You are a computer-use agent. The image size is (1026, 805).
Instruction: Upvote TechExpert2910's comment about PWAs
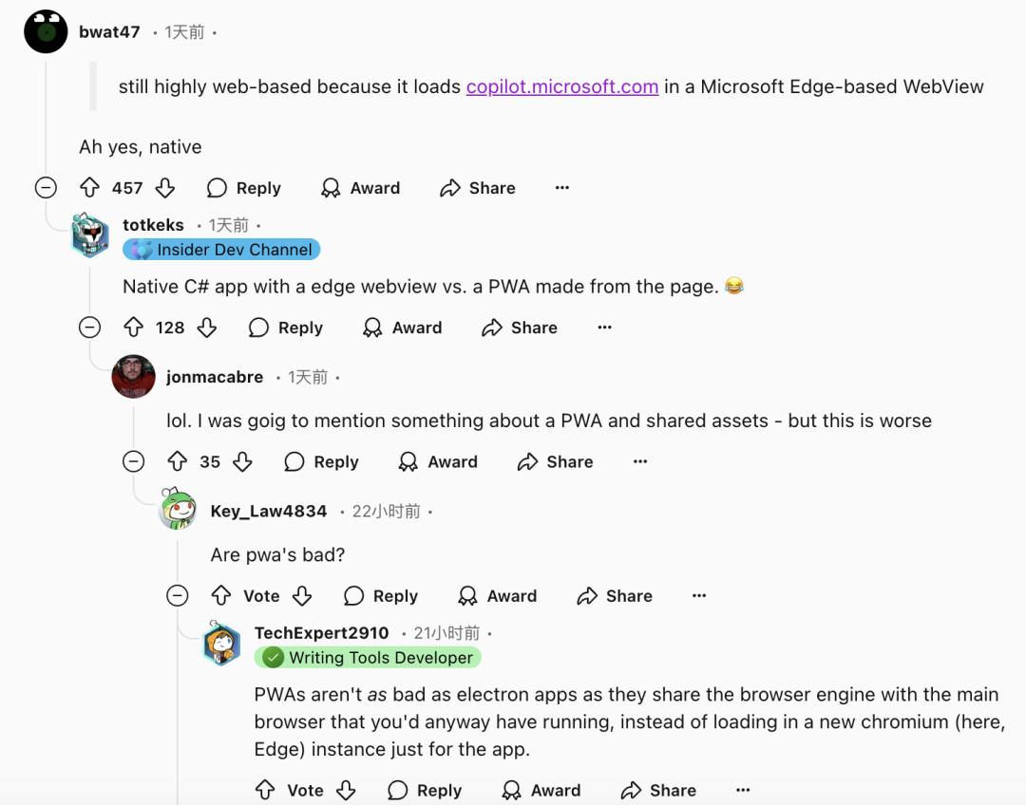(x=265, y=791)
